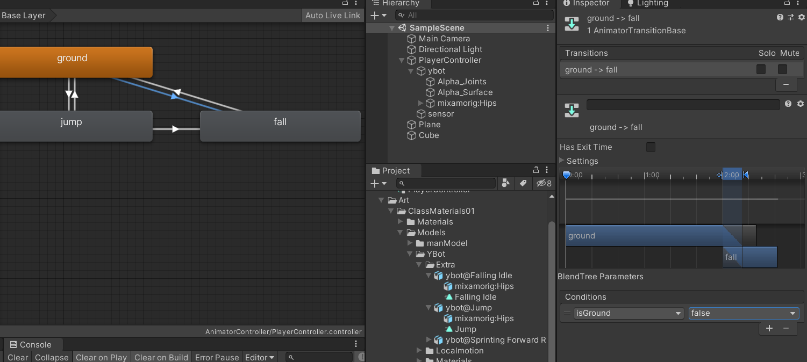Viewport: 807px width, 362px height.
Task: Click the transition name input field
Action: pos(683,105)
